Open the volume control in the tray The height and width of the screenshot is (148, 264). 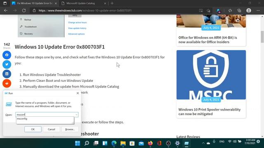[x=235, y=141]
